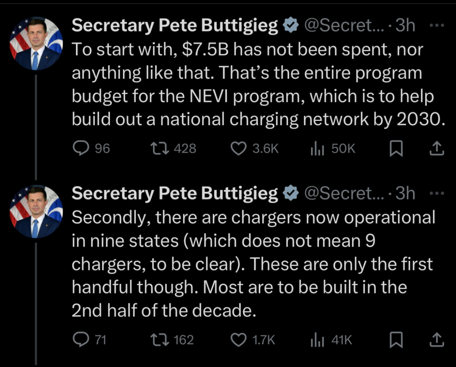Reply to the tweet with 71 replies

(80, 340)
